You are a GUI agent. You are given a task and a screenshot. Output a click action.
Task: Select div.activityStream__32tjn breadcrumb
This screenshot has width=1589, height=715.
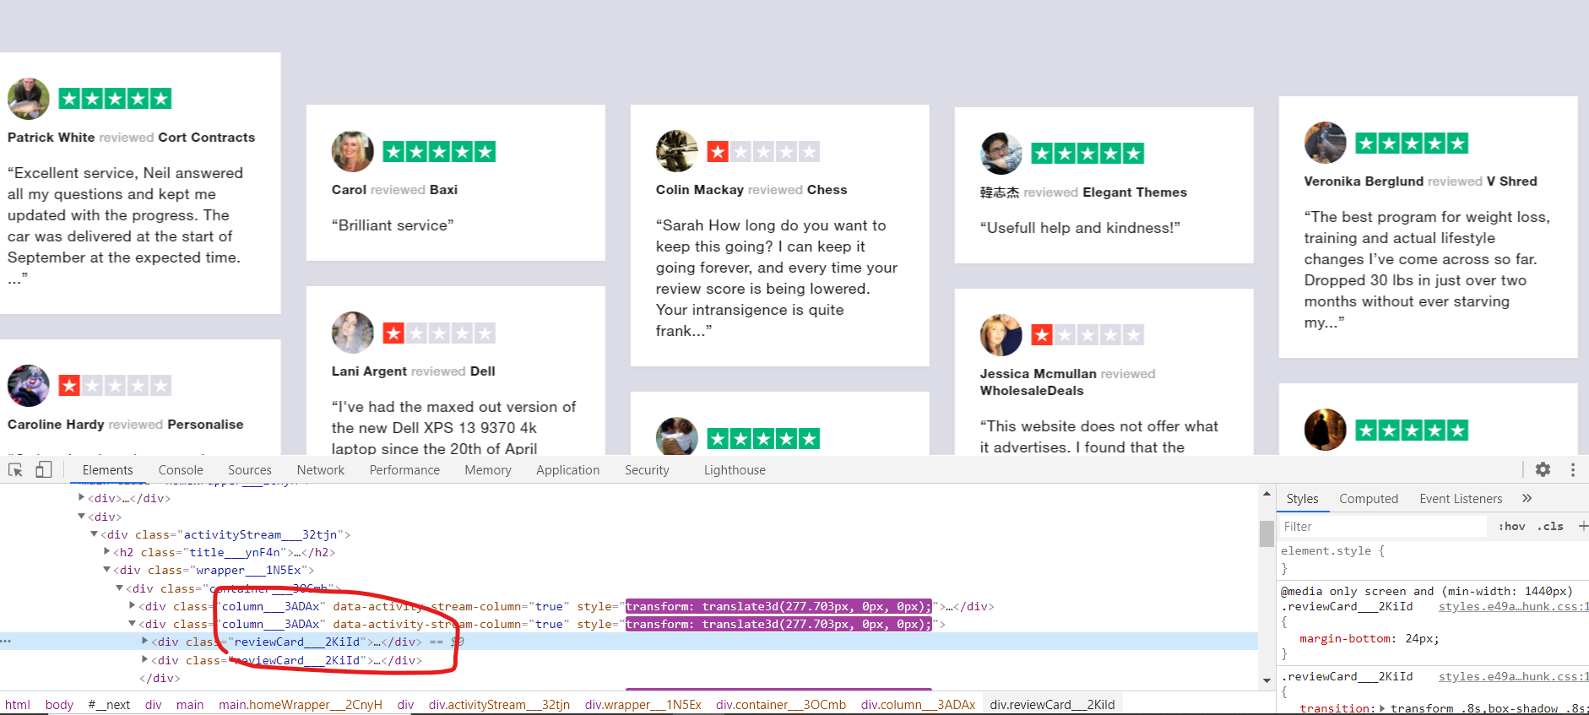pyautogui.click(x=499, y=704)
